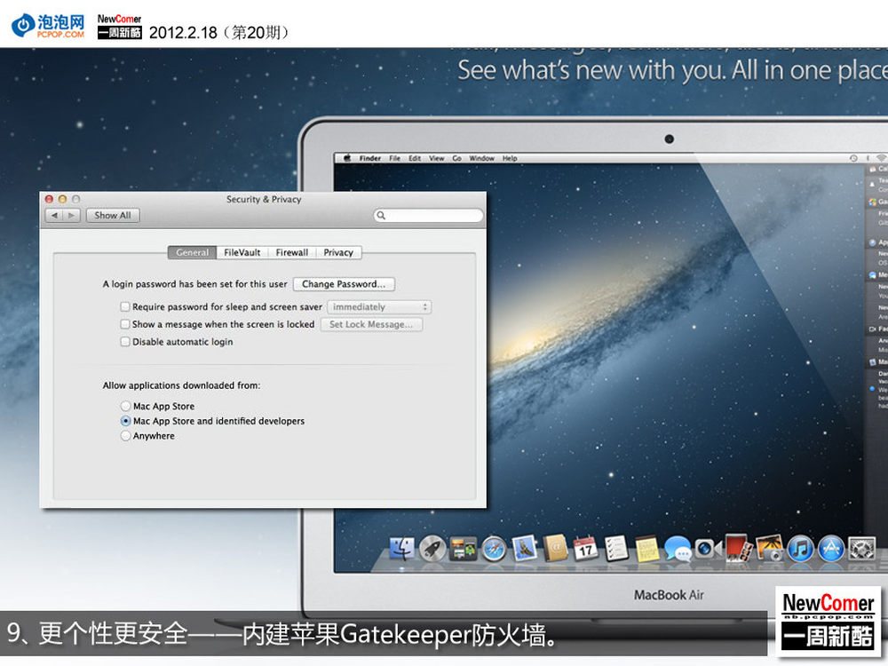Click the Show All button
The image size is (888, 666).
[112, 215]
